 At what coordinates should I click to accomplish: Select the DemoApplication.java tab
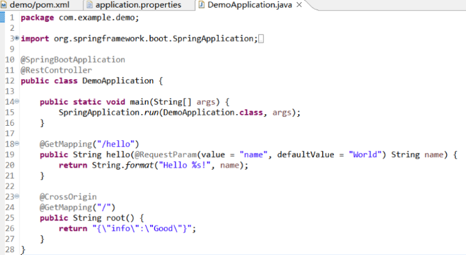(x=249, y=5)
